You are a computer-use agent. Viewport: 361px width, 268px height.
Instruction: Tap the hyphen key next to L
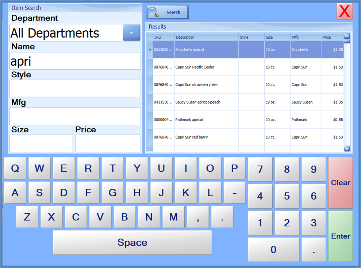tap(234, 193)
